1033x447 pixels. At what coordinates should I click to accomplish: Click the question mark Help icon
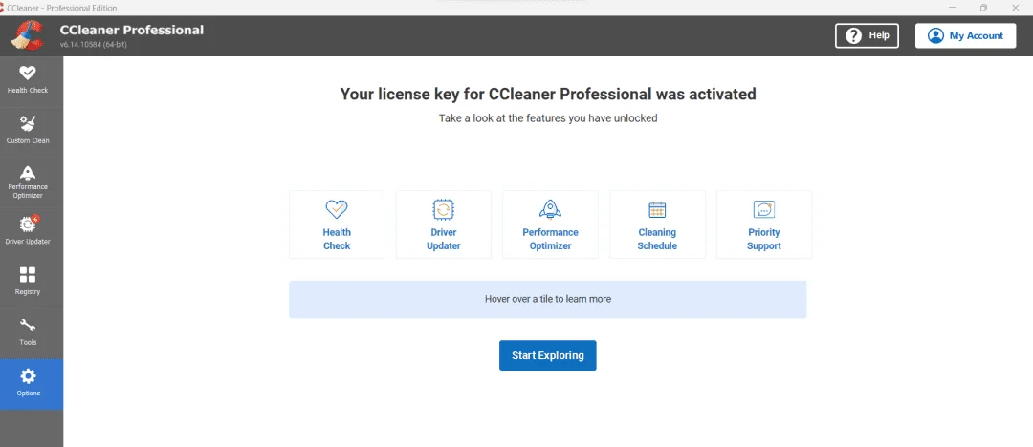pyautogui.click(x=854, y=35)
